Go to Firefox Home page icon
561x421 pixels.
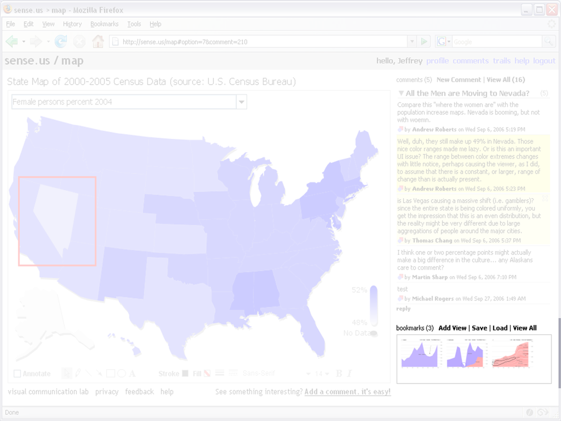(x=97, y=42)
